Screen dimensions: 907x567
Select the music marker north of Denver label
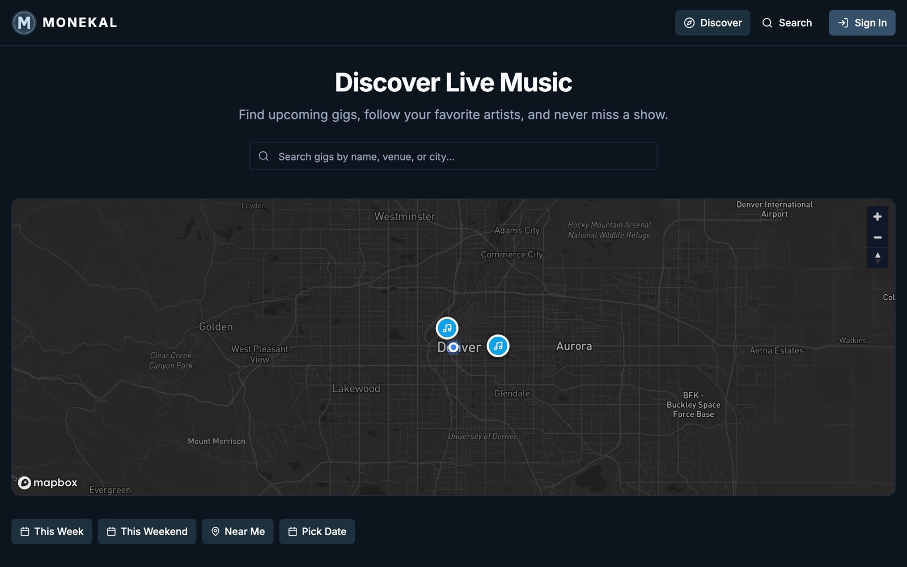pos(447,328)
